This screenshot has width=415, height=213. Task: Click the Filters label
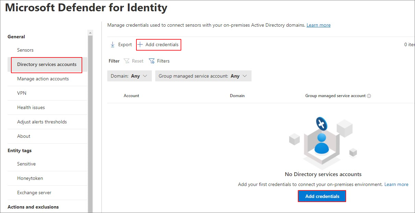point(163,61)
